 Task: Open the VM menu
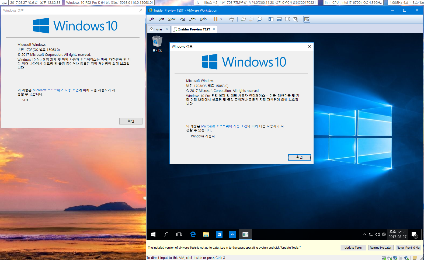(182, 19)
